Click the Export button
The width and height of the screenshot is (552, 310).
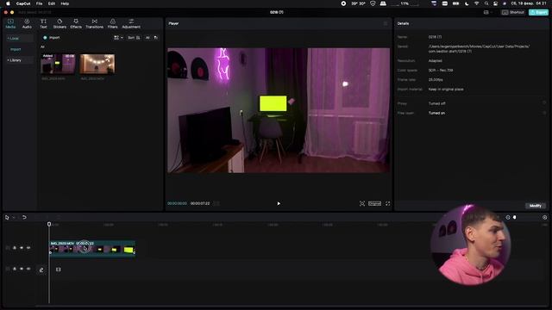538,12
